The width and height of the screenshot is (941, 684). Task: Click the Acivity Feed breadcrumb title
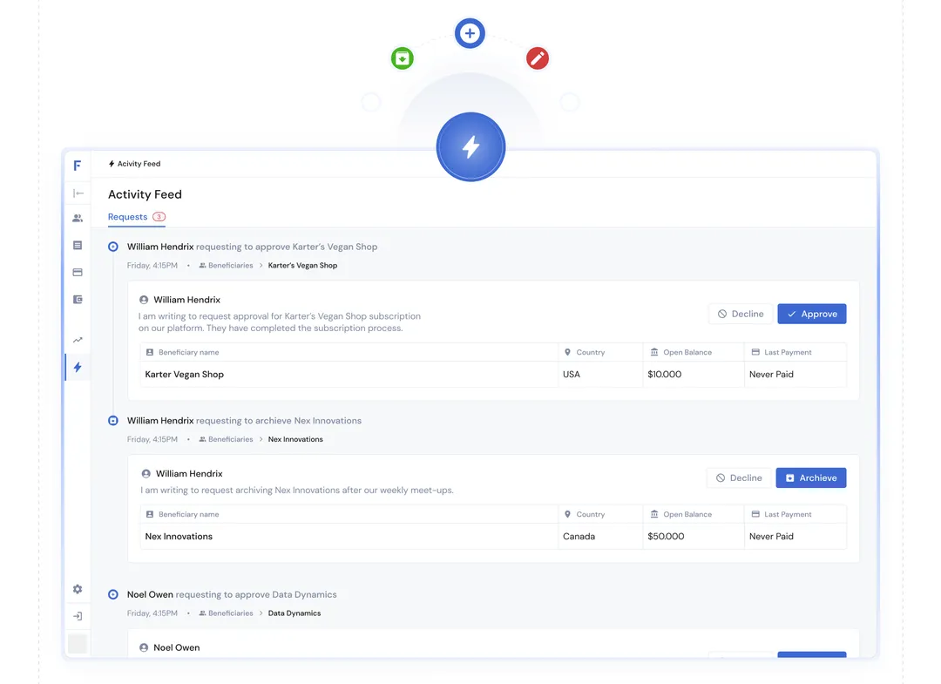coord(134,164)
